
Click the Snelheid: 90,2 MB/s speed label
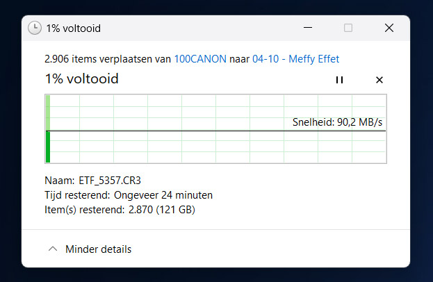point(337,122)
